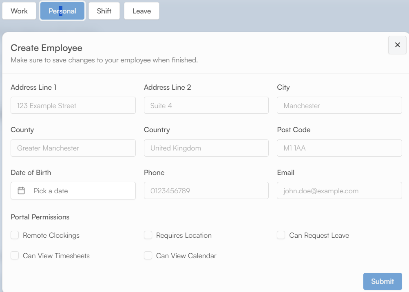409x292 pixels.
Task: Click the Post Code field
Action: pos(339,148)
